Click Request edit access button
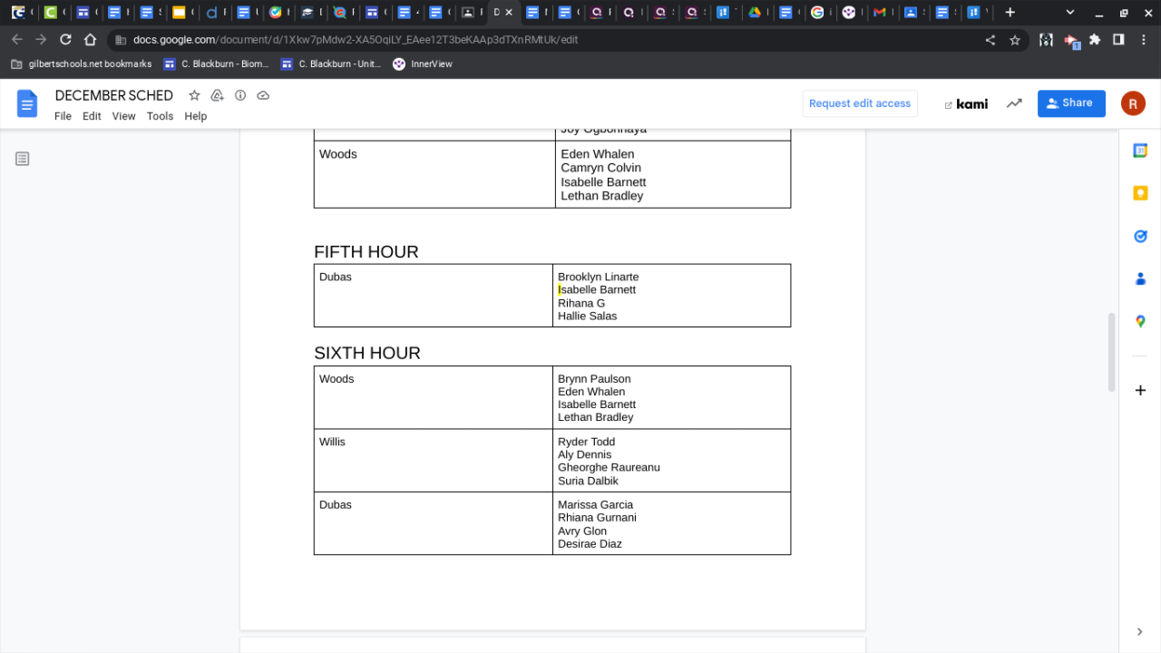 click(x=860, y=103)
